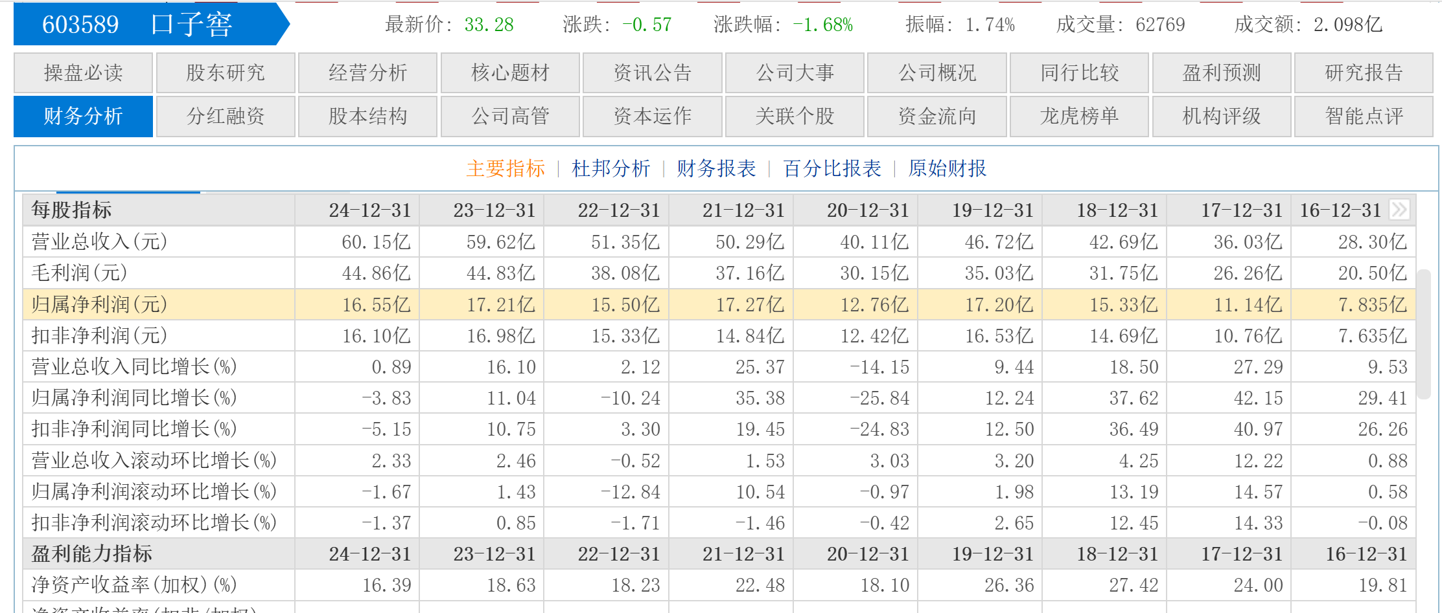Open the 杜邦分析 tab

(611, 168)
